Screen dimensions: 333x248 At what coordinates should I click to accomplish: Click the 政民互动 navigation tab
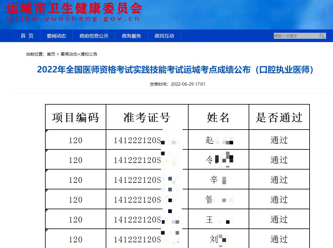(x=164, y=36)
